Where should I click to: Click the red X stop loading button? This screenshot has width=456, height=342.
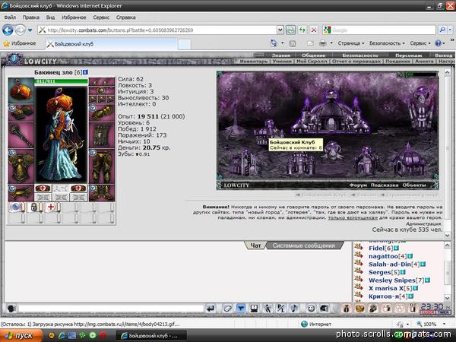(314, 30)
